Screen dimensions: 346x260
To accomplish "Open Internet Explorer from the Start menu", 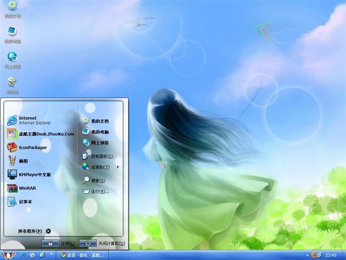I will [32, 120].
